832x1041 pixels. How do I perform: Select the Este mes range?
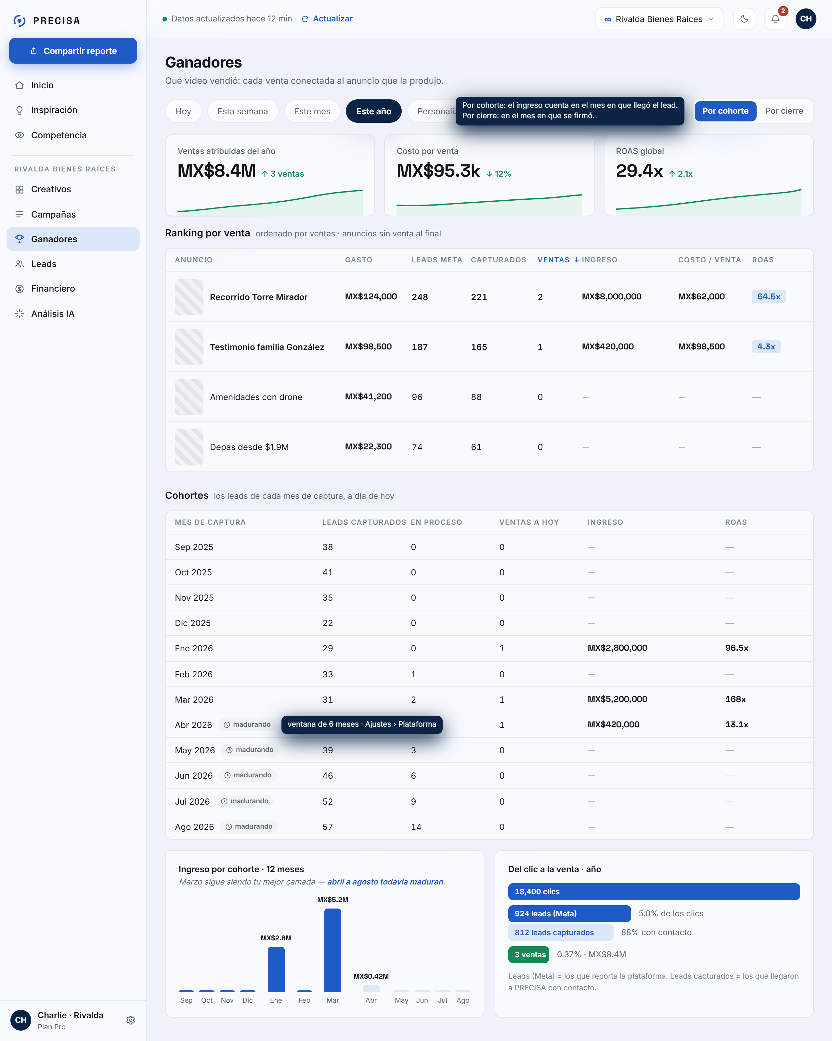click(312, 111)
